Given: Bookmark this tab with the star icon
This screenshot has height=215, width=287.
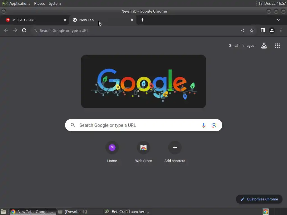Looking at the screenshot, I should point(252,31).
